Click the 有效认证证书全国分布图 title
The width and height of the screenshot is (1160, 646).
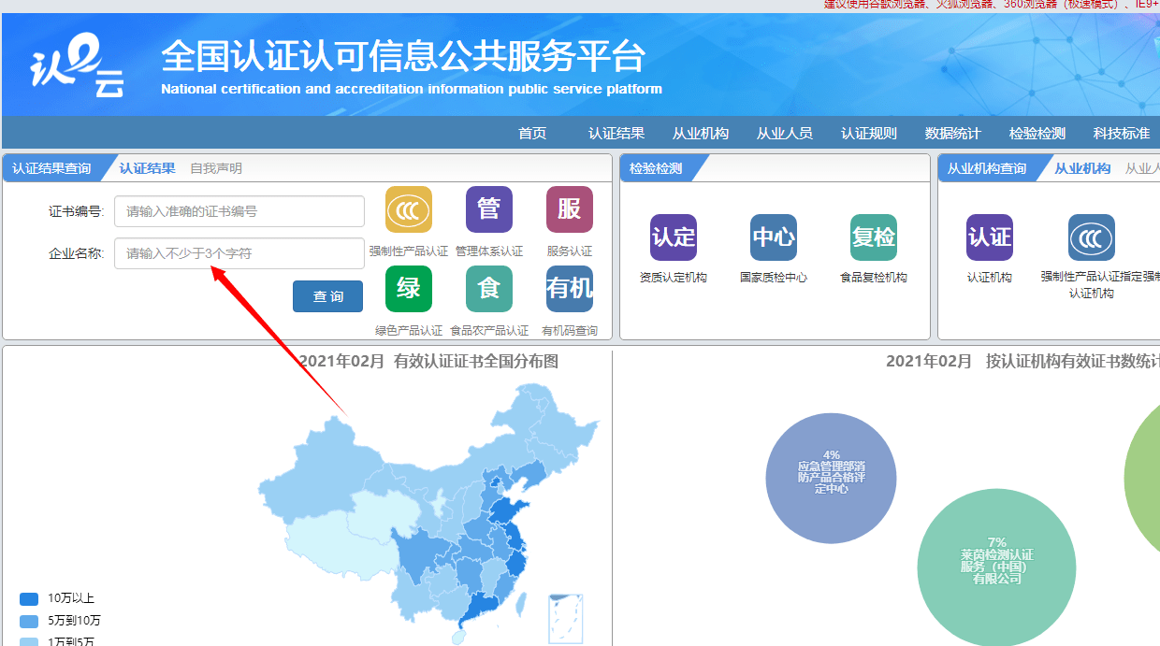(428, 361)
